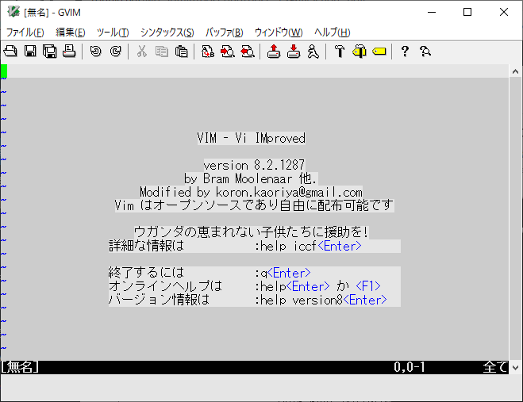This screenshot has width=523, height=402.
Task: Click the Find Next icon
Action: (228, 52)
